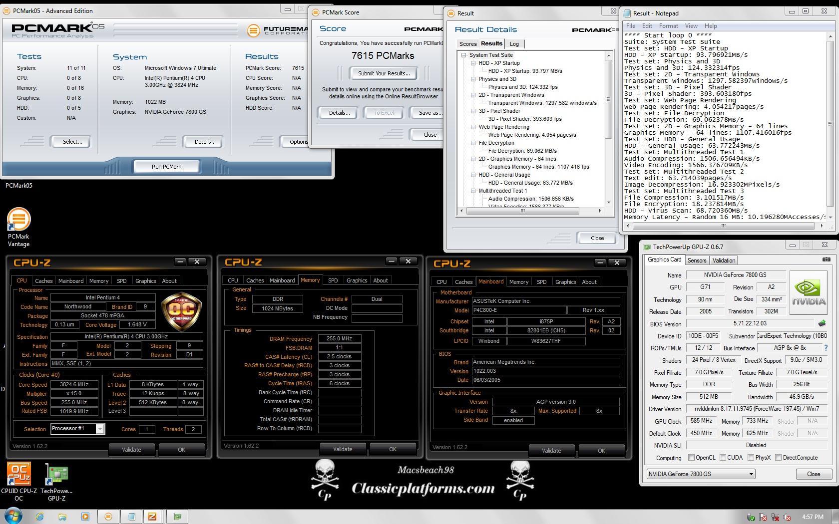Viewport: 839px width, 524px height.
Task: Click the clock showing 4:57 PM
Action: tap(813, 517)
